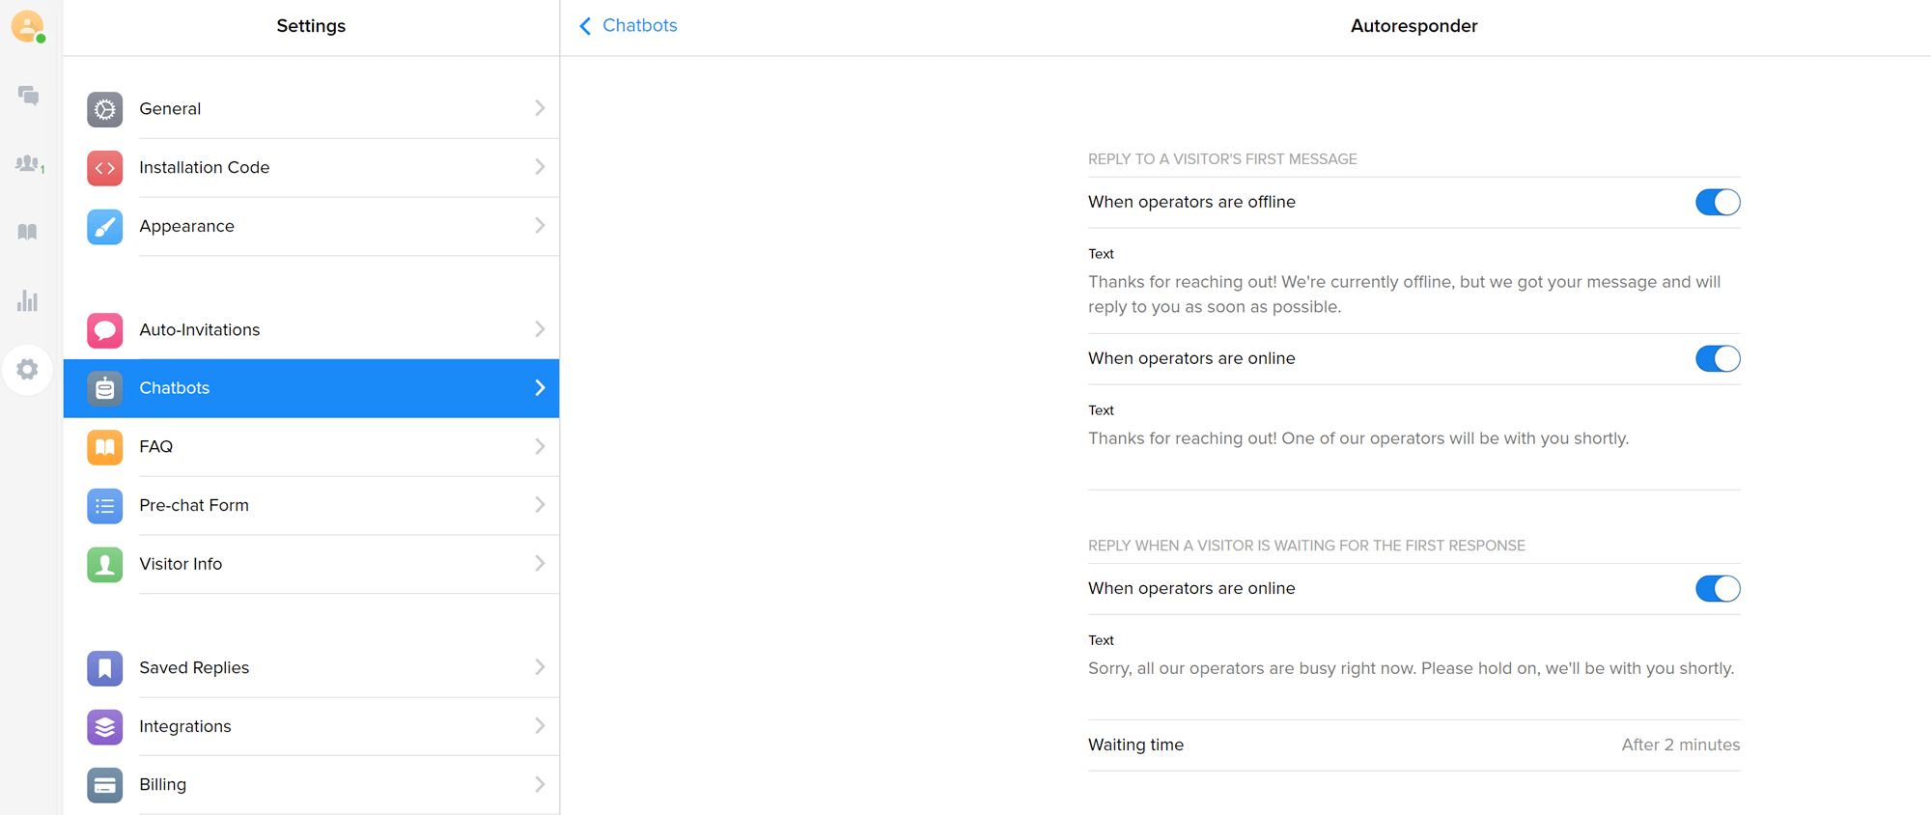The width and height of the screenshot is (1931, 815).
Task: Click the FAQ book icon
Action: point(104,447)
